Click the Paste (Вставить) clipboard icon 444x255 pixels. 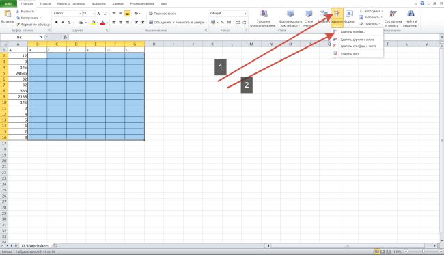click(8, 14)
